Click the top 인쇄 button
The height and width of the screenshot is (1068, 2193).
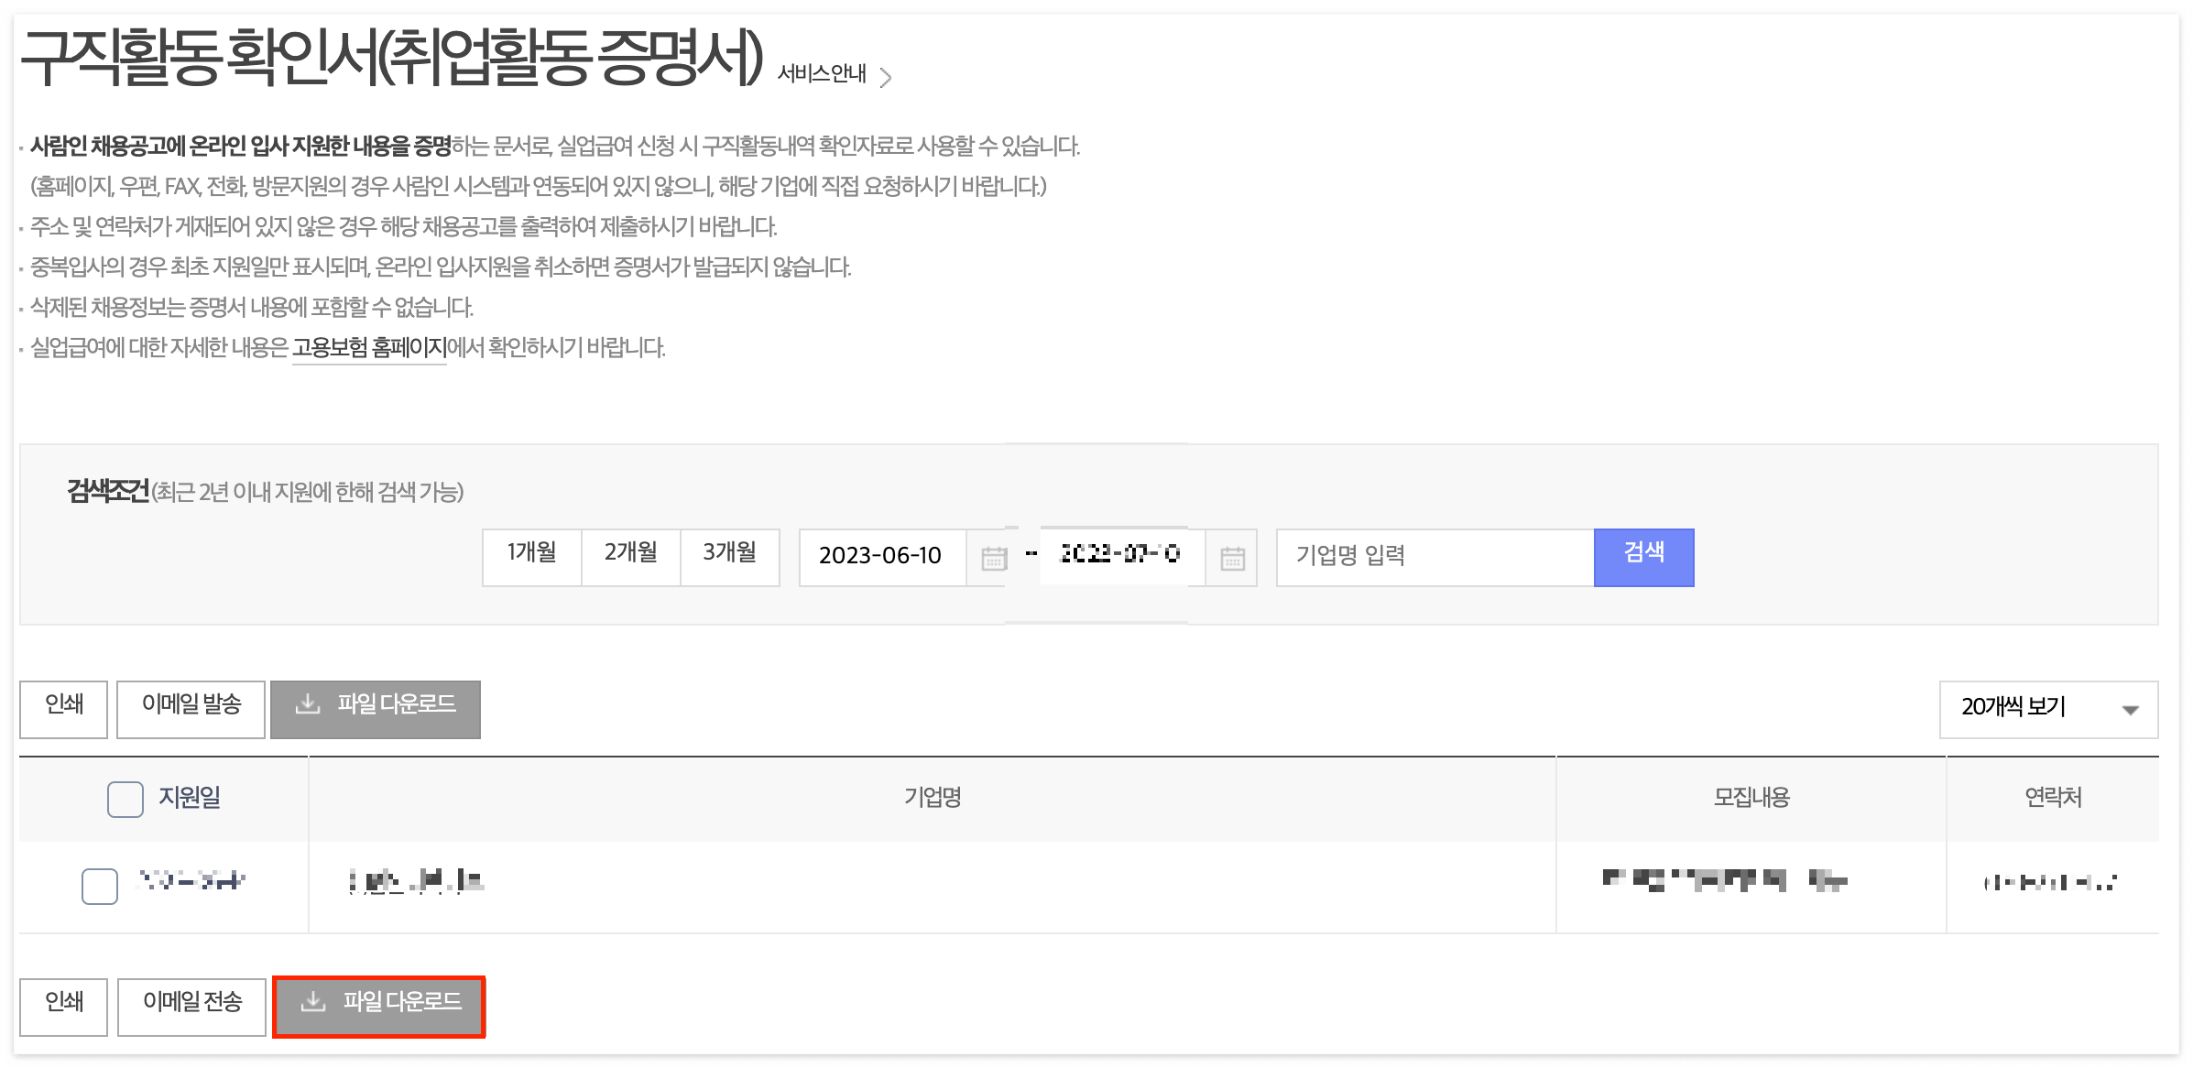[x=64, y=708]
